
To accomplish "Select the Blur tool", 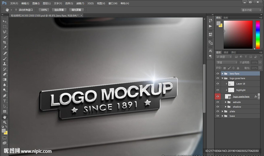I will pyautogui.click(x=5, y=85).
